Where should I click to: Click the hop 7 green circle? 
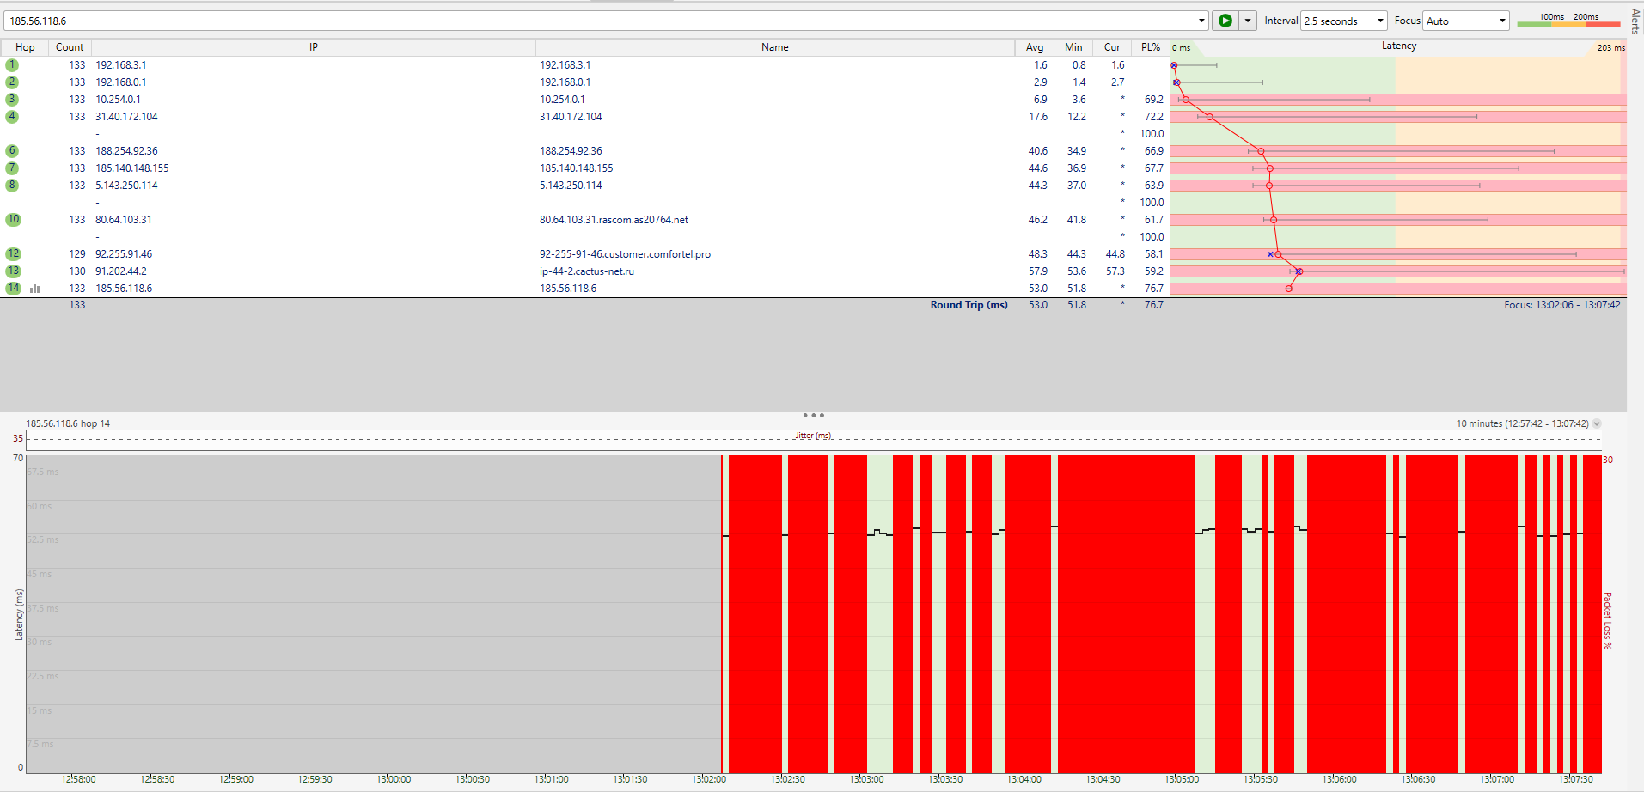[12, 168]
